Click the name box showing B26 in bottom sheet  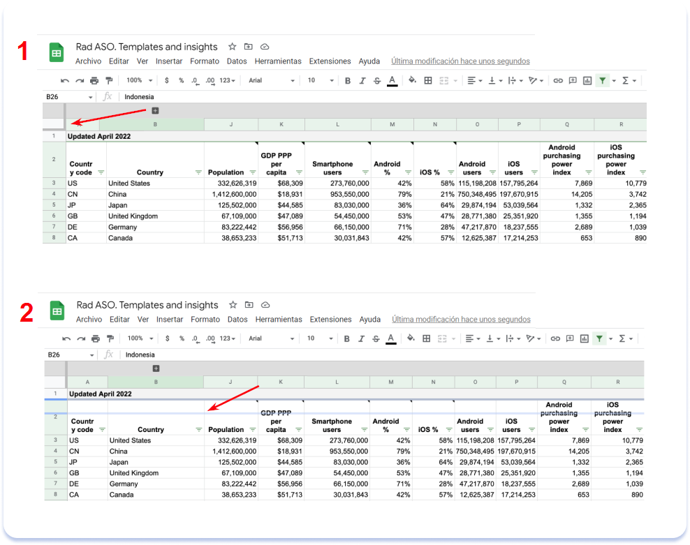pyautogui.click(x=69, y=354)
